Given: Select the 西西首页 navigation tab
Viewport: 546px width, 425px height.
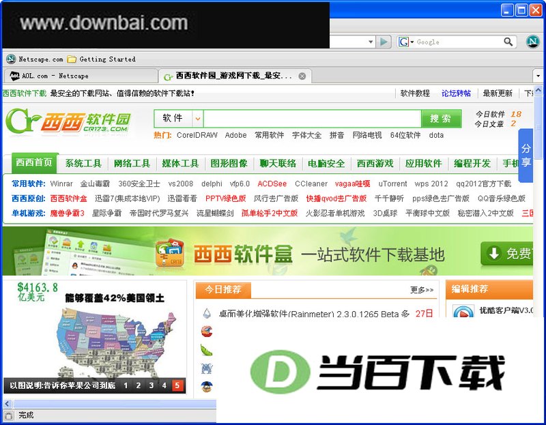Looking at the screenshot, I should (x=34, y=162).
